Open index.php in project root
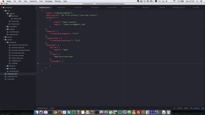 pos(11,79)
